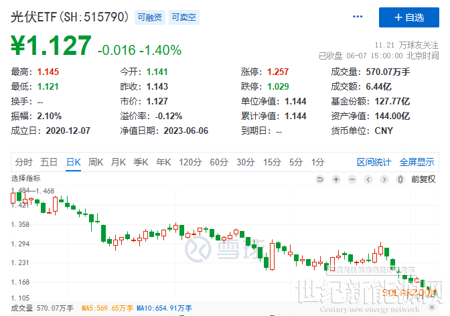Click the 今开 value 1.141
This screenshot has width=450, height=316.
pos(157,72)
